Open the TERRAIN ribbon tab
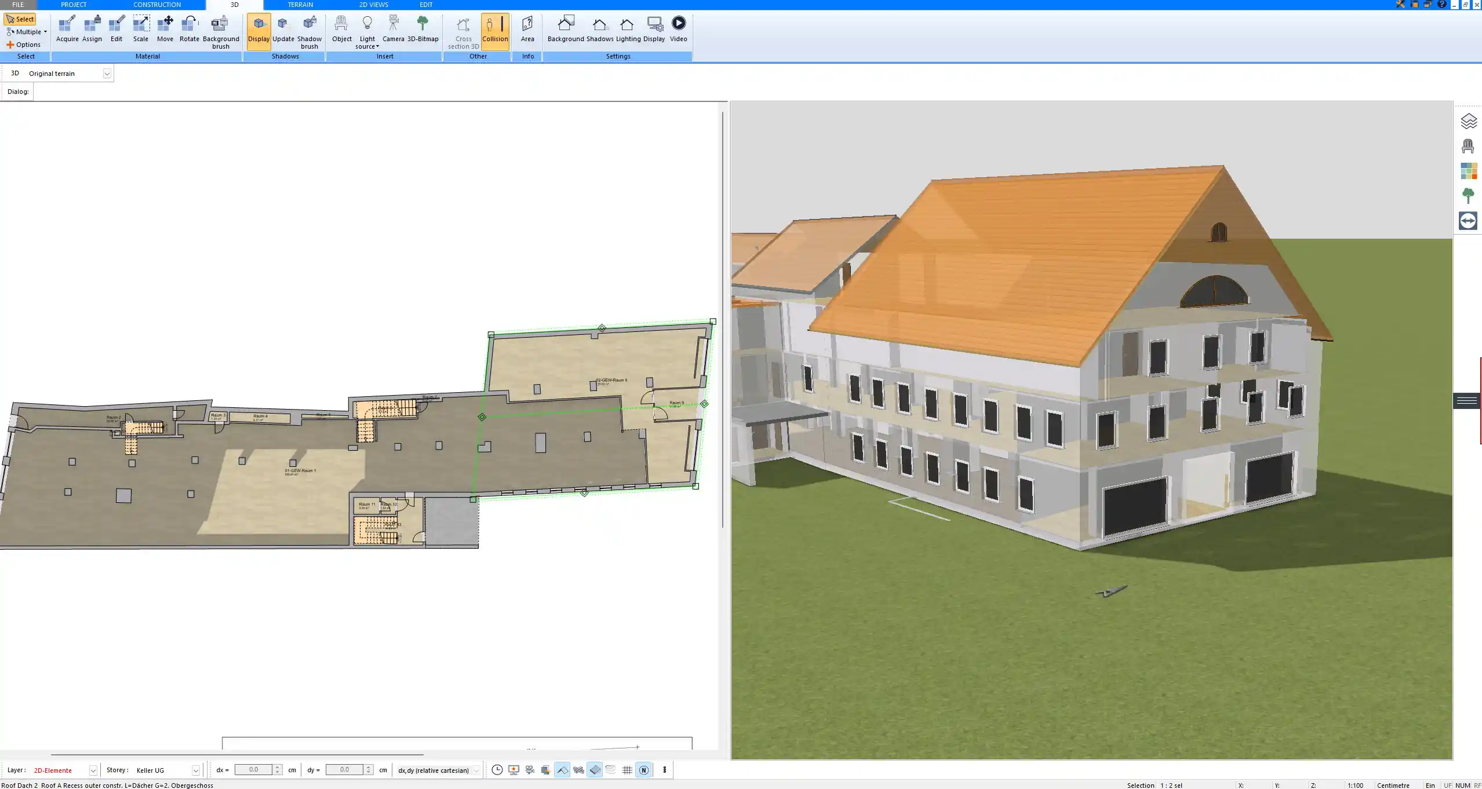This screenshot has width=1482, height=789. (300, 5)
